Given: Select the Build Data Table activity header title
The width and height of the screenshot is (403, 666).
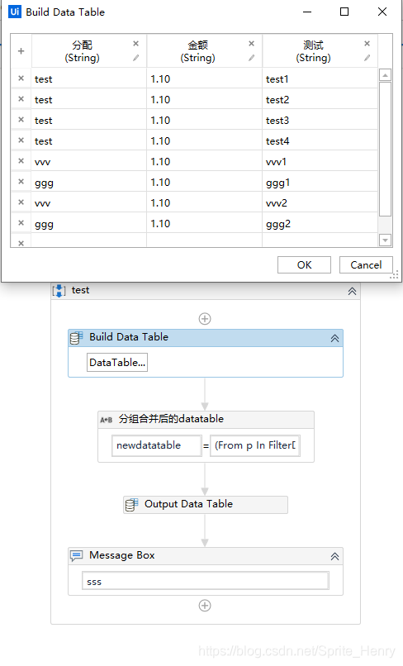Looking at the screenshot, I should point(129,337).
